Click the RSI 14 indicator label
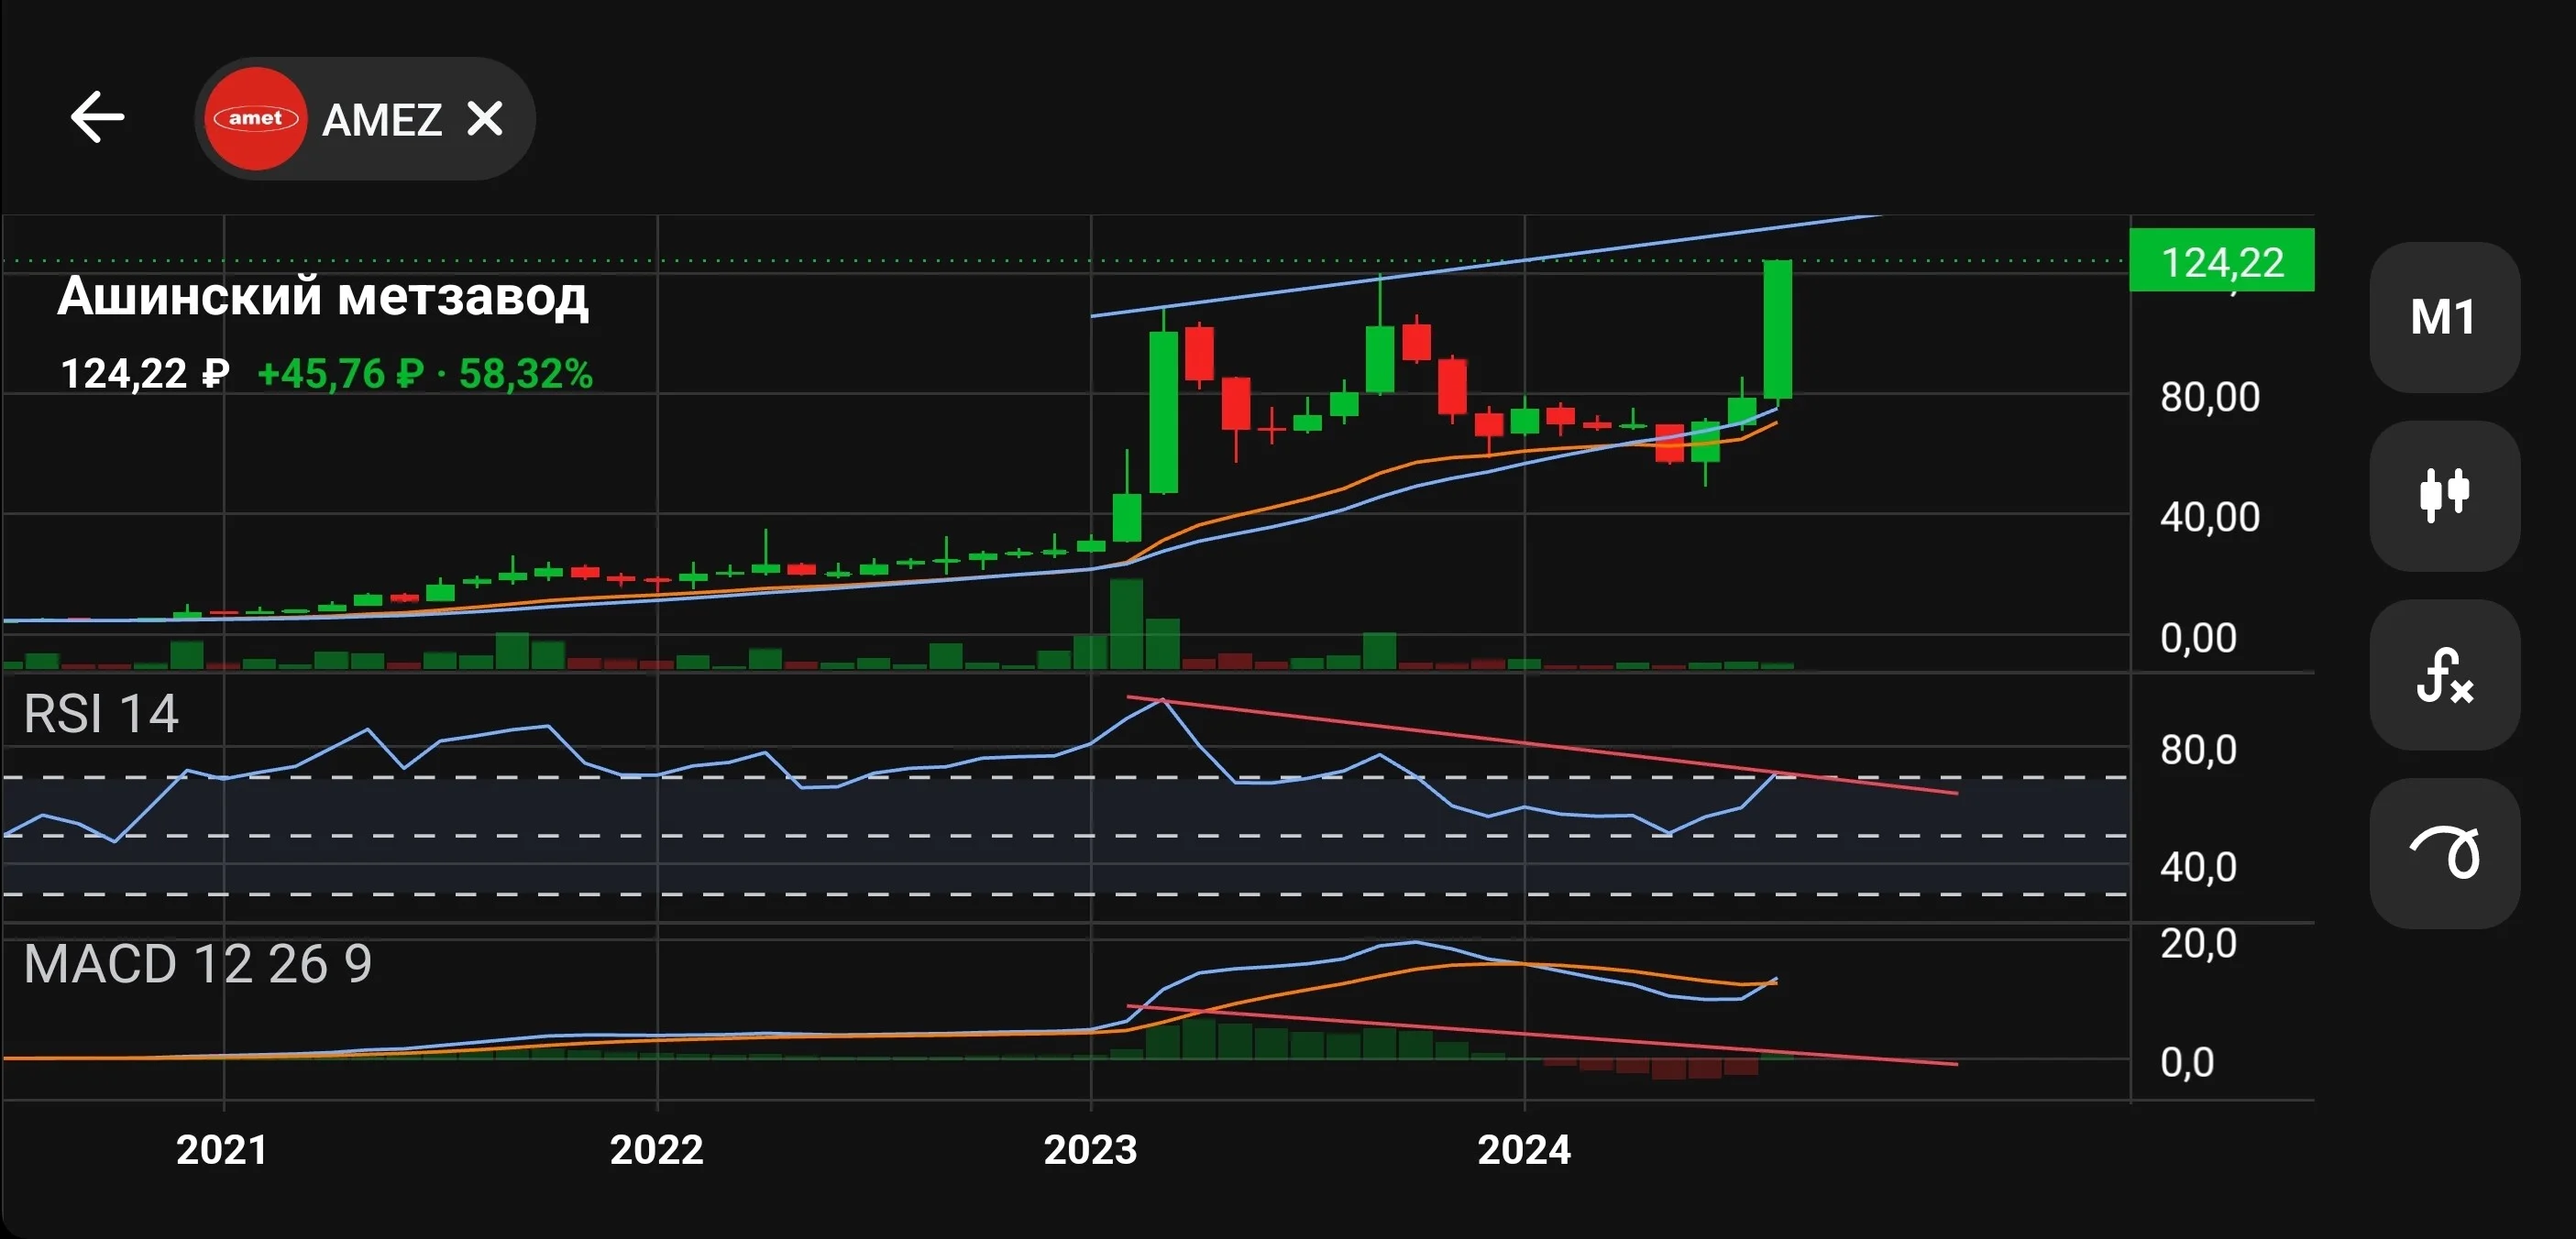This screenshot has height=1239, width=2576. (x=100, y=714)
